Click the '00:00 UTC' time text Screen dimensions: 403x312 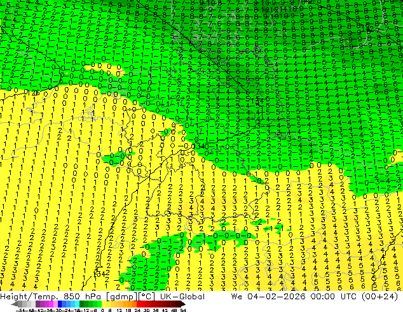333,297
